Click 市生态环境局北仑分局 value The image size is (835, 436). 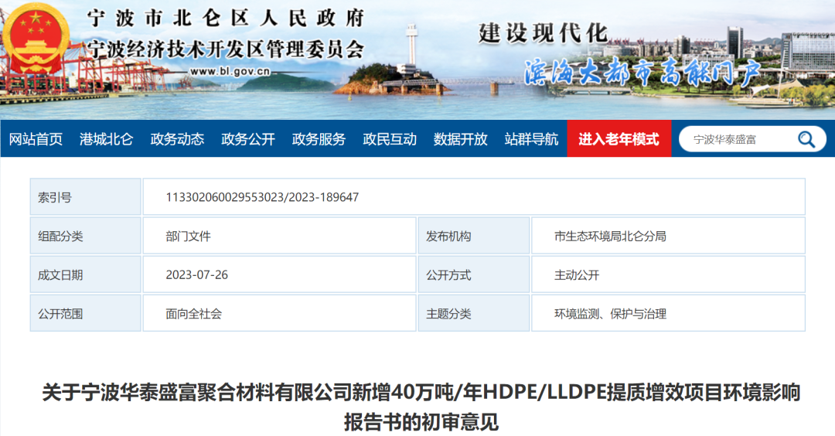[x=610, y=236]
